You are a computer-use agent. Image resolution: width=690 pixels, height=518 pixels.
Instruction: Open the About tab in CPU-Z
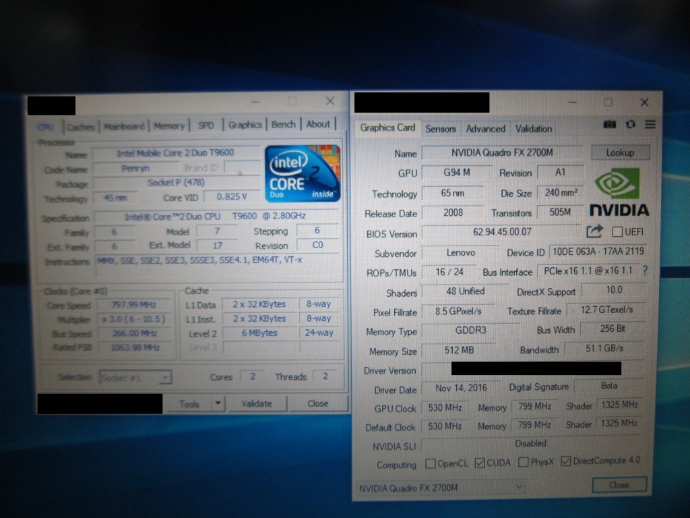(x=318, y=124)
